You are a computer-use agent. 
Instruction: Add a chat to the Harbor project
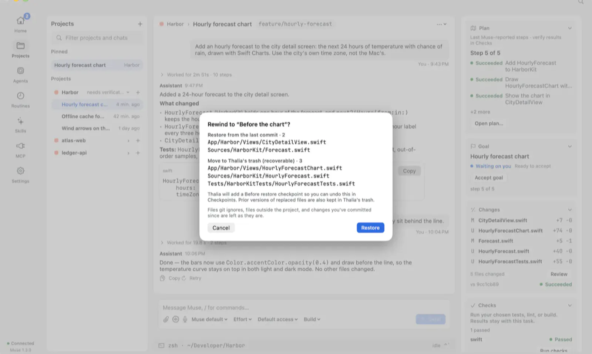click(x=138, y=92)
